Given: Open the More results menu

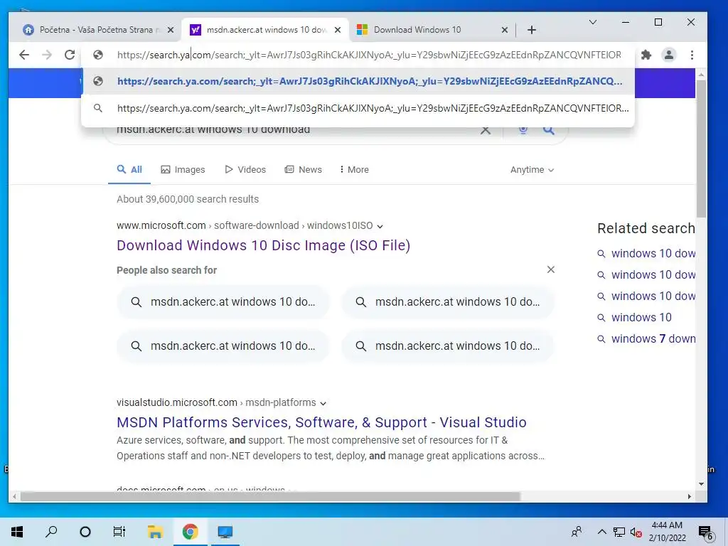Looking at the screenshot, I should pyautogui.click(x=354, y=169).
